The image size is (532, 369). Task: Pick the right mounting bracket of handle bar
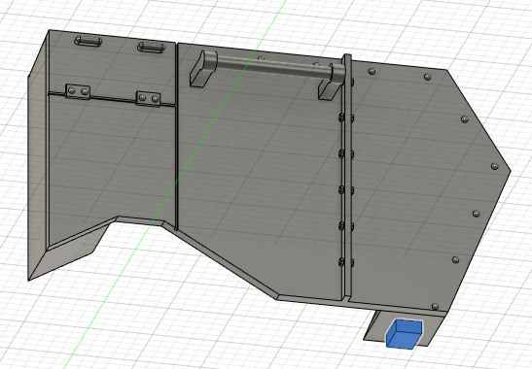[331, 82]
